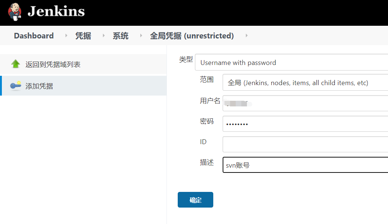Click the 类型 field label
The width and height of the screenshot is (388, 224).
186,59
